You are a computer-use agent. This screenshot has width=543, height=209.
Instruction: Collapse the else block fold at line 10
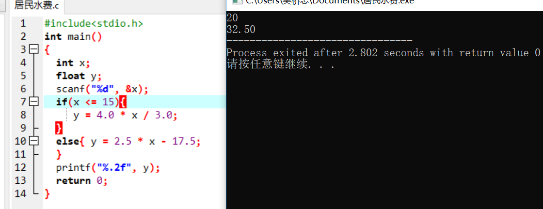click(33, 141)
